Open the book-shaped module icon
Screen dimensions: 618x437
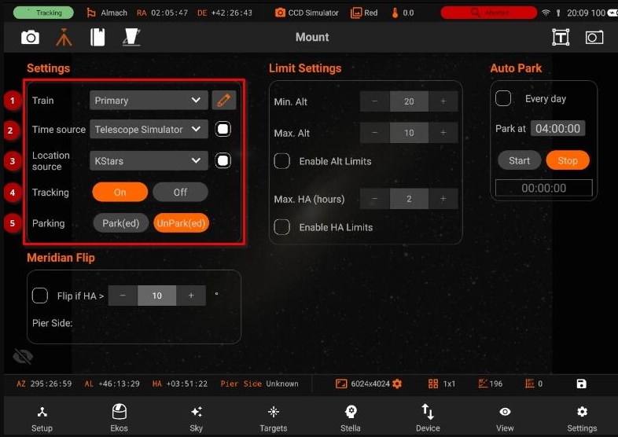[x=97, y=38]
